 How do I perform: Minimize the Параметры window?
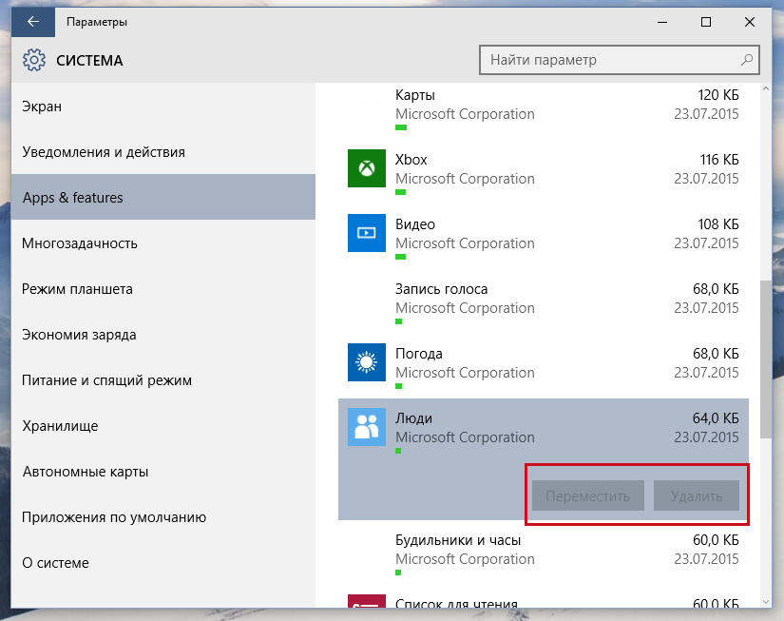662,22
